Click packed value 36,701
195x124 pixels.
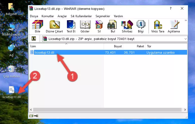[x=129, y=52]
